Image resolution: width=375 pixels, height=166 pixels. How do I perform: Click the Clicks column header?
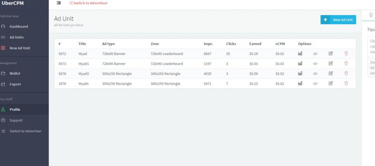coord(231,44)
